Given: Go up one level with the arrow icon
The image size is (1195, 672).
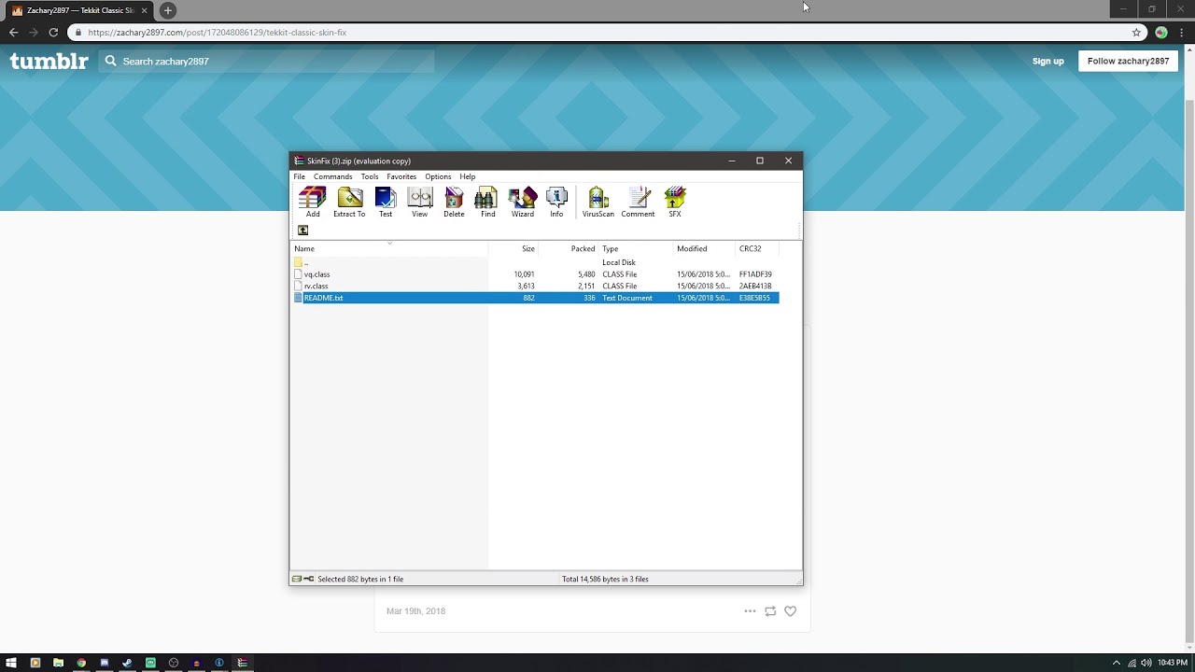Looking at the screenshot, I should [302, 231].
